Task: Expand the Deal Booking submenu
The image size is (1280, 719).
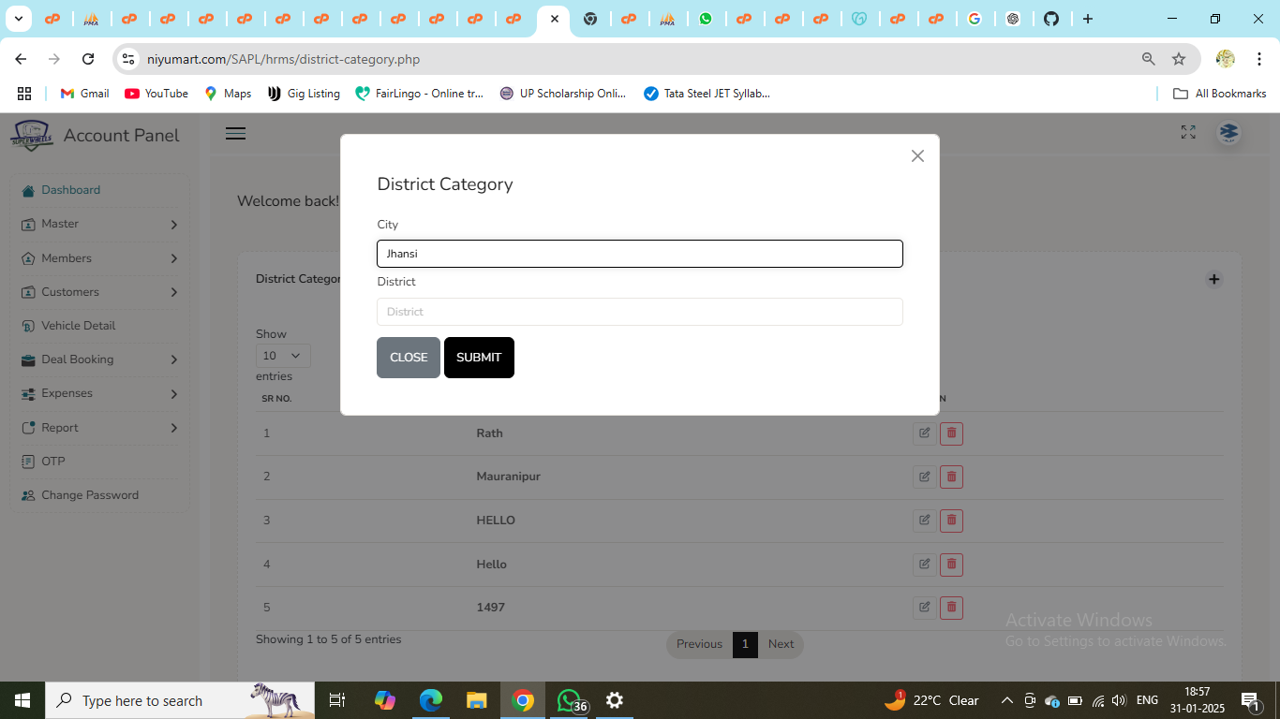Action: click(x=99, y=359)
